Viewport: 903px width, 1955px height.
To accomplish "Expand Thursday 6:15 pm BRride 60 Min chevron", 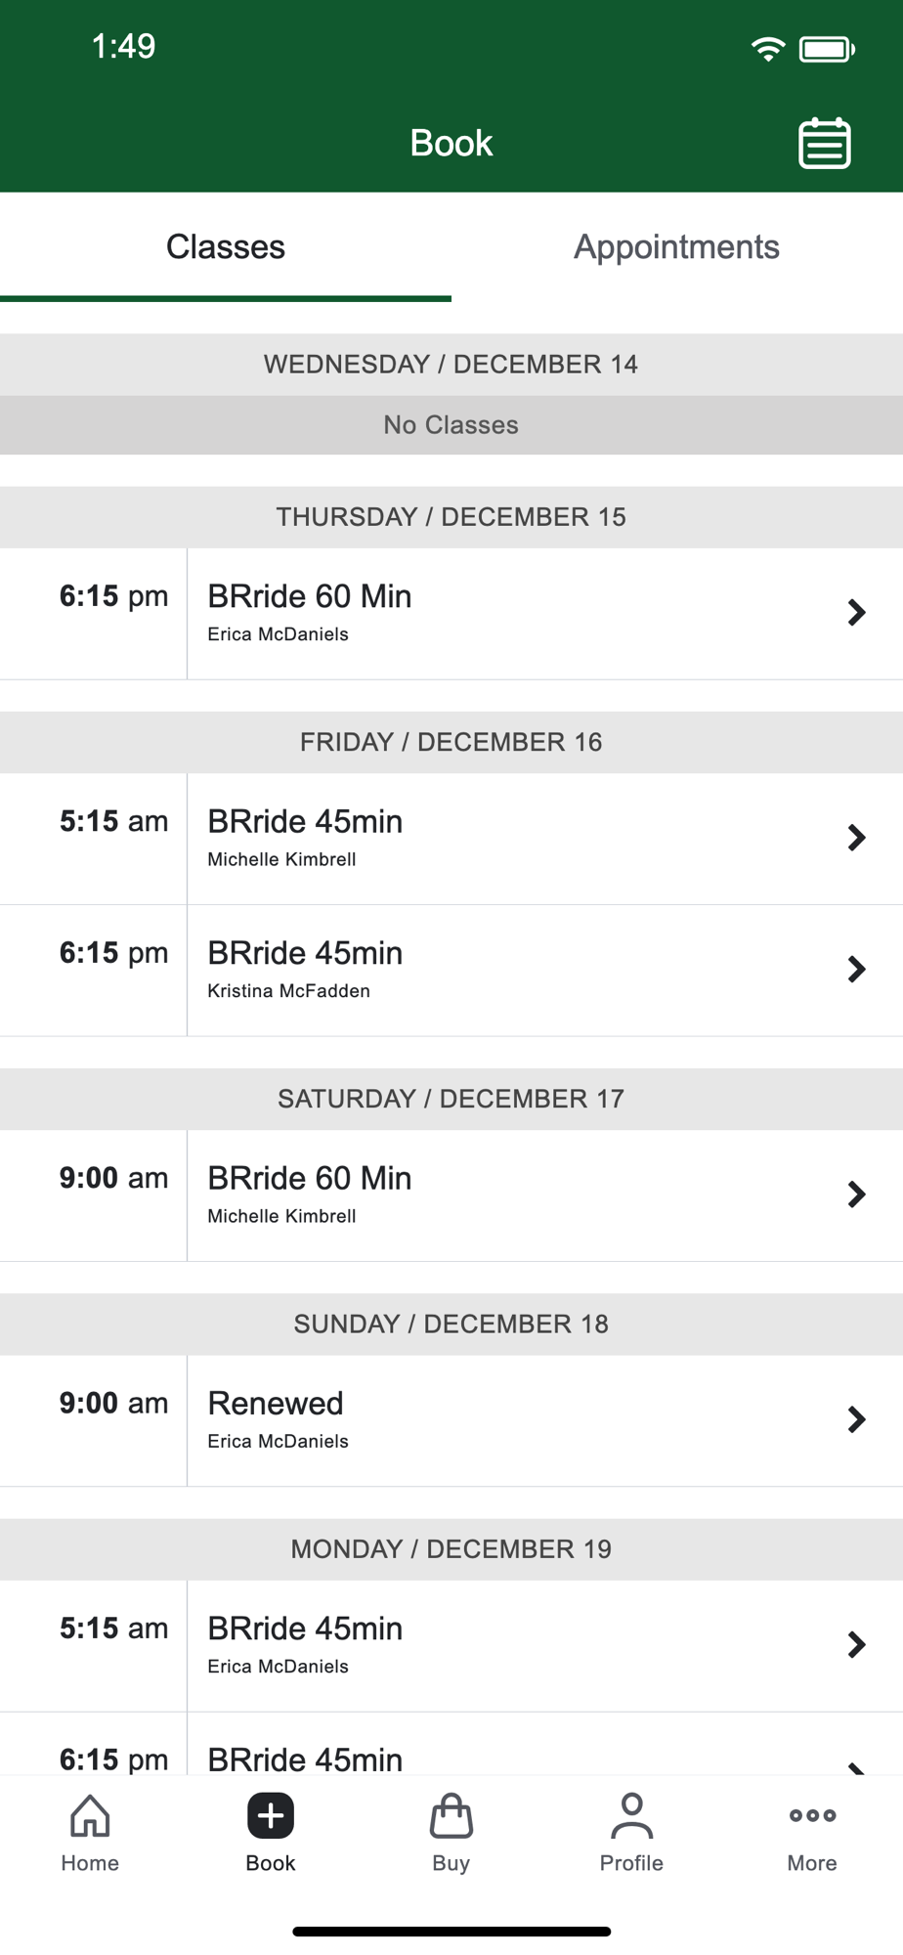I will 856,613.
